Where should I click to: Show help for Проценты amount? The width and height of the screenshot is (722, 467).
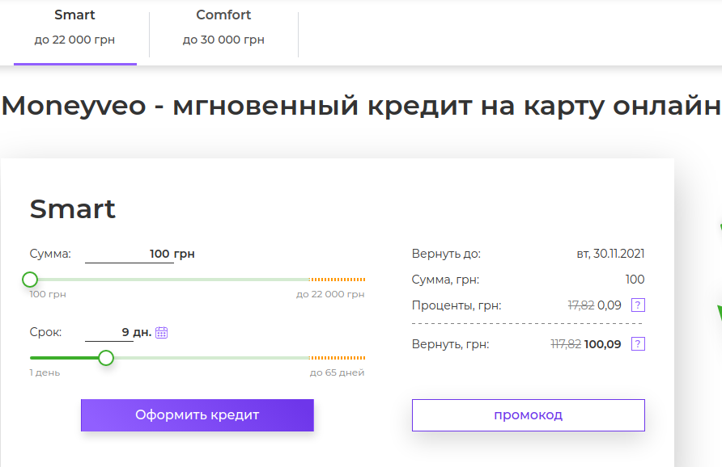(638, 305)
